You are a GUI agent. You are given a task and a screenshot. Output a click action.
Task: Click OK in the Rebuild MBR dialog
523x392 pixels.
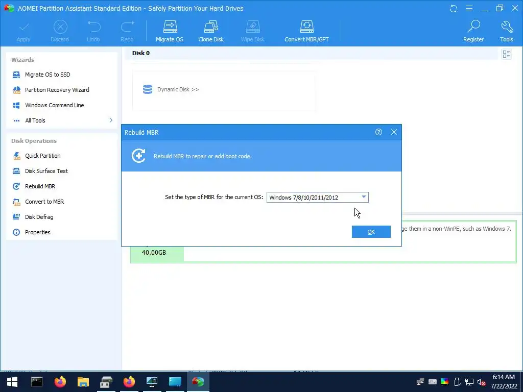click(x=371, y=232)
